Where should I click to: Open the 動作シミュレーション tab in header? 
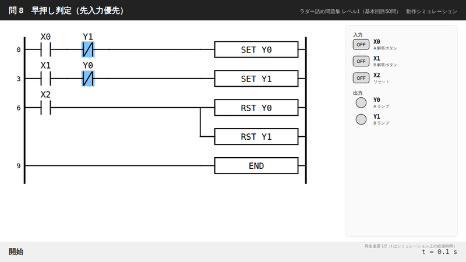click(x=432, y=11)
